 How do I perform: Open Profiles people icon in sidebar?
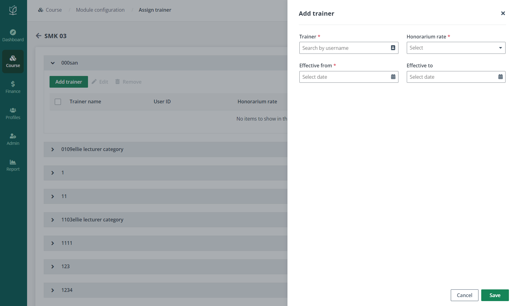click(x=13, y=110)
